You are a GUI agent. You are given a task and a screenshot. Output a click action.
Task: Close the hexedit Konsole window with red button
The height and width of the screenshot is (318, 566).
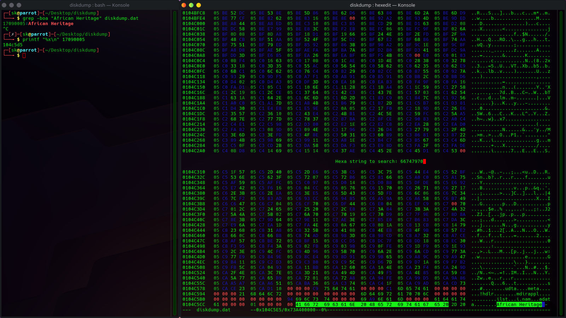pos(184,5)
